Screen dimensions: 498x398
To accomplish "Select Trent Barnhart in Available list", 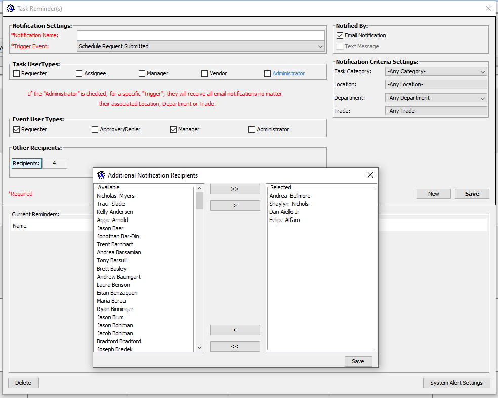I will click(x=115, y=244).
